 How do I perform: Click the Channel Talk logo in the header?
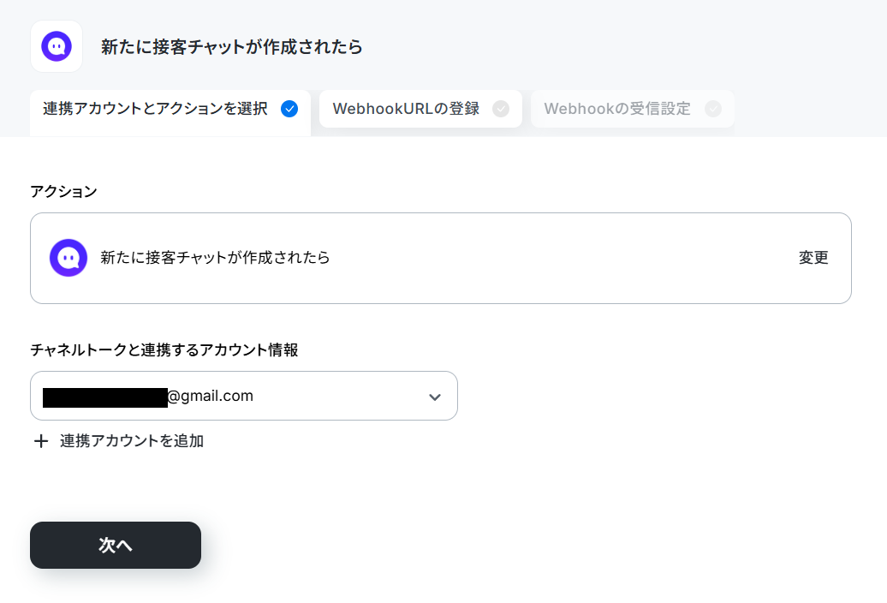pyautogui.click(x=57, y=46)
